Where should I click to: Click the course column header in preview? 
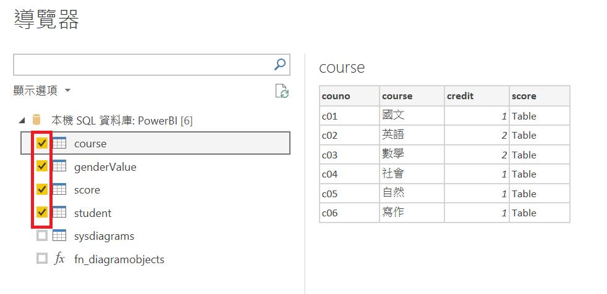click(x=412, y=96)
